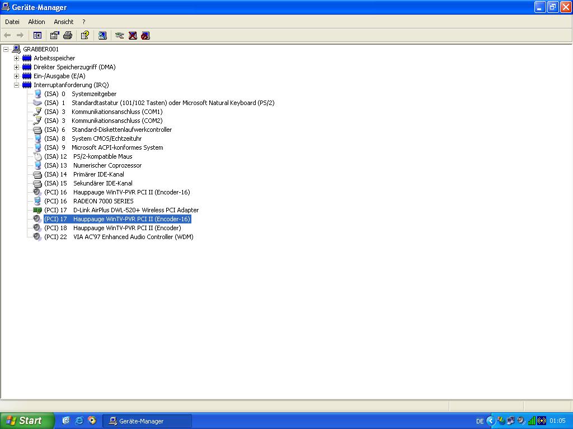573x429 pixels.
Task: Click the Forward arrow in the toolbar
Action: [20, 35]
